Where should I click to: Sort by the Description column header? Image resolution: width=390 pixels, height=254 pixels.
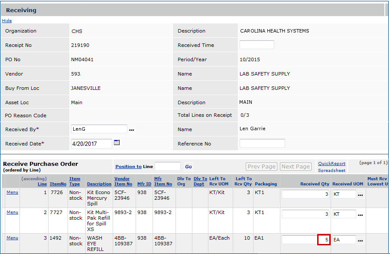click(x=99, y=184)
